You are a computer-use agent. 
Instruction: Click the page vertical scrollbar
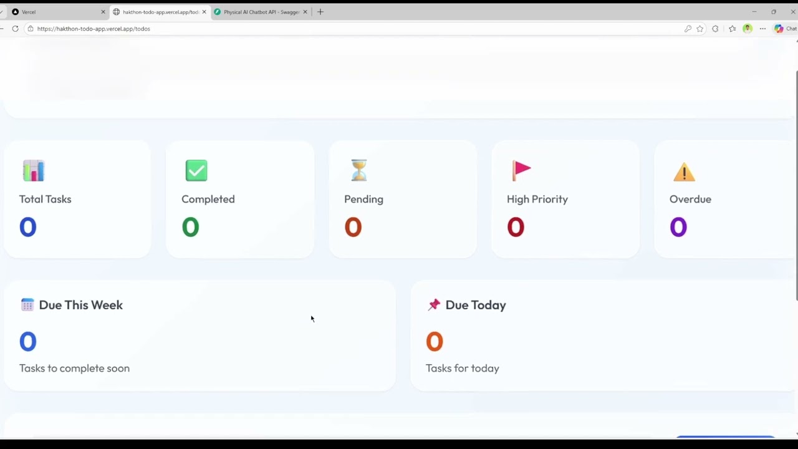click(x=796, y=185)
